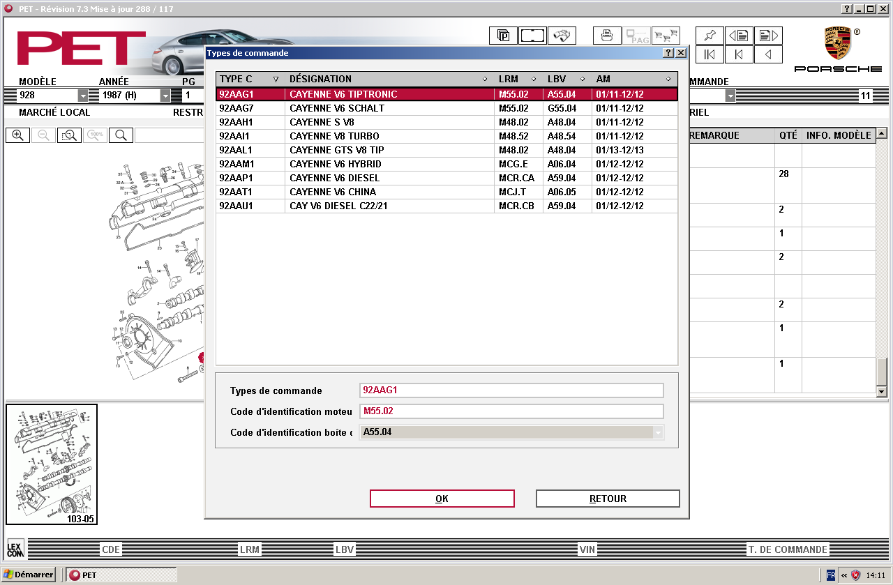Click the LexCom logo at bottom left
This screenshot has height=585, width=893.
15,549
